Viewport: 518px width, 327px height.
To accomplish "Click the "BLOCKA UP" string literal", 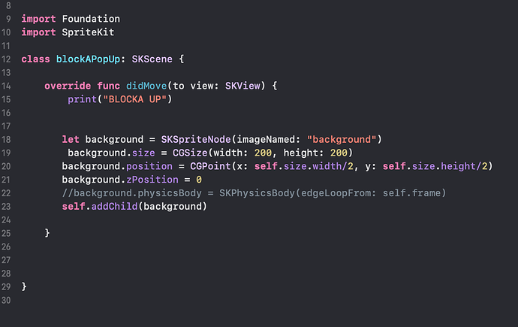I will [x=135, y=99].
